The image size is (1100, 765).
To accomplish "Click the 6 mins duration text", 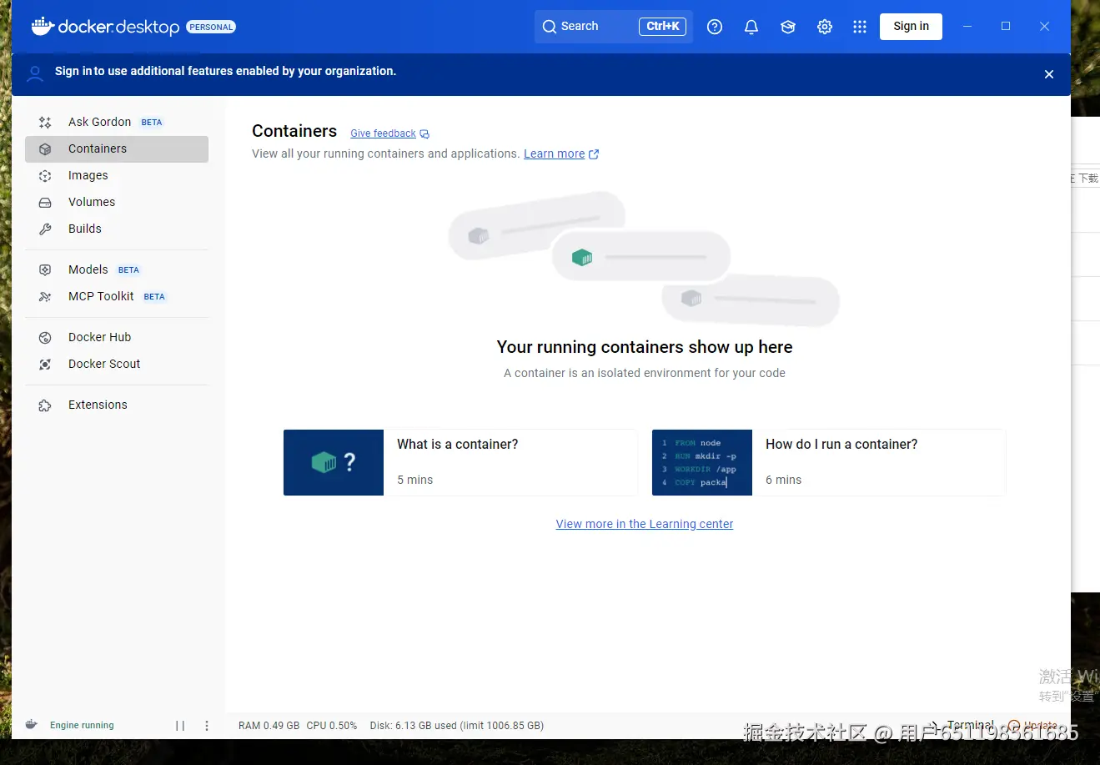I will [x=783, y=480].
